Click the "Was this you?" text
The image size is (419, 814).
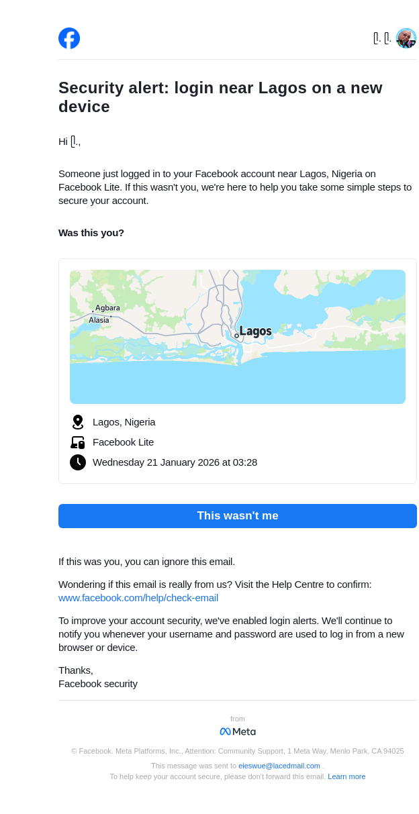click(91, 233)
